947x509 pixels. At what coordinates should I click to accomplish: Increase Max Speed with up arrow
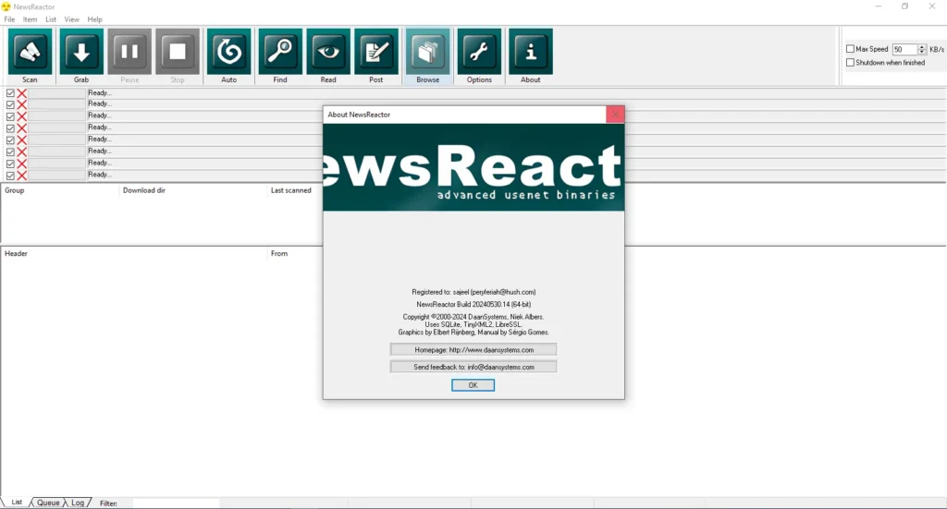(922, 46)
